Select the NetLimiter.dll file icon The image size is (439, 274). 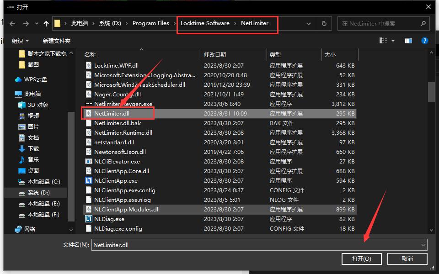tap(88, 114)
